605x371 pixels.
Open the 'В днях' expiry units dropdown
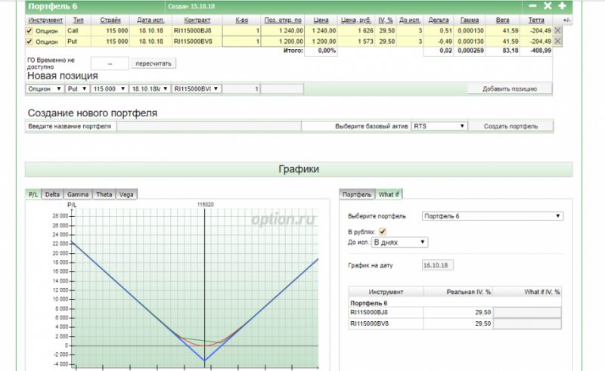click(399, 243)
